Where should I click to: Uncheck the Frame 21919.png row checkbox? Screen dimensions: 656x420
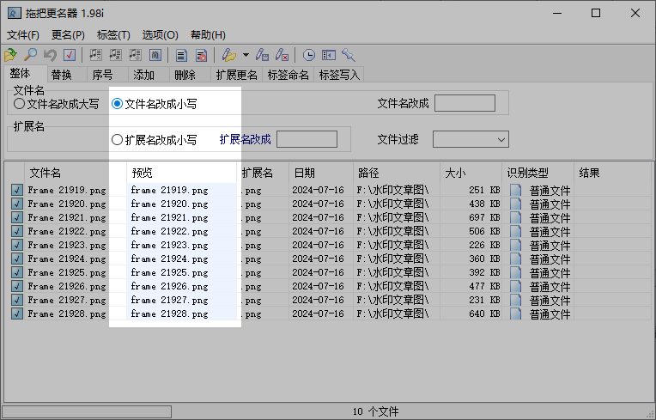pos(16,190)
